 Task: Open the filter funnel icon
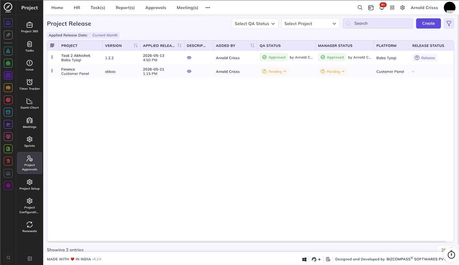pyautogui.click(x=449, y=24)
